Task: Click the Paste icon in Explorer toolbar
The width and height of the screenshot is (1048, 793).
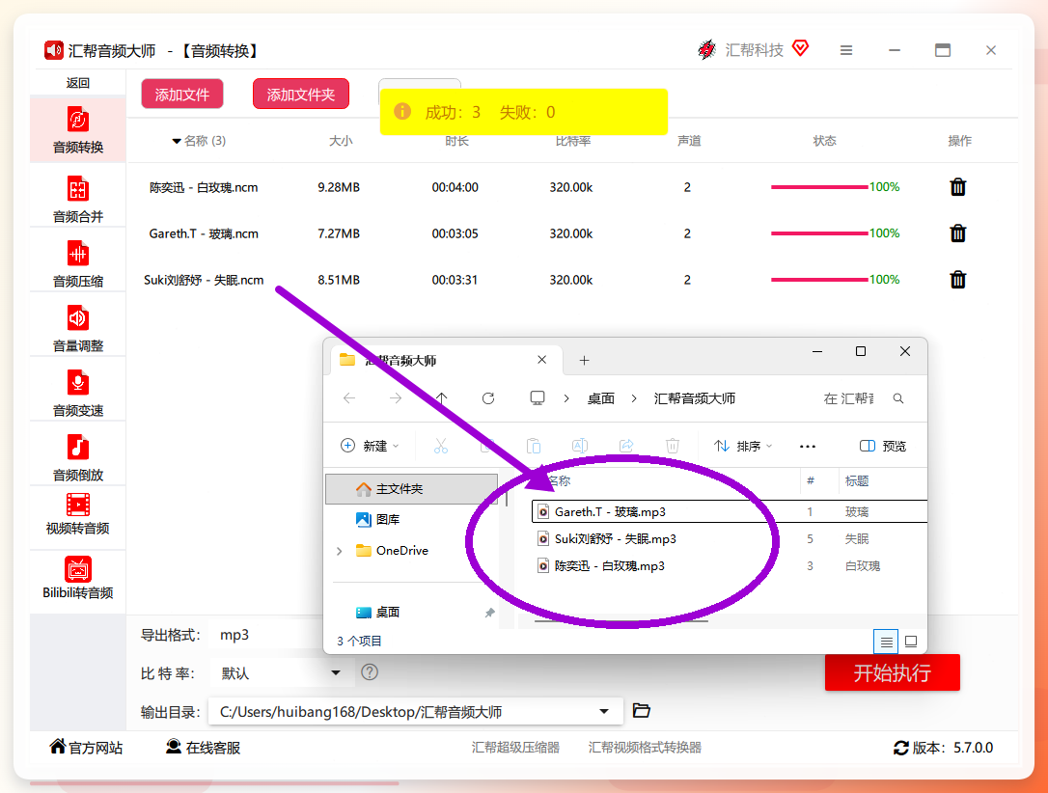Action: 534,446
